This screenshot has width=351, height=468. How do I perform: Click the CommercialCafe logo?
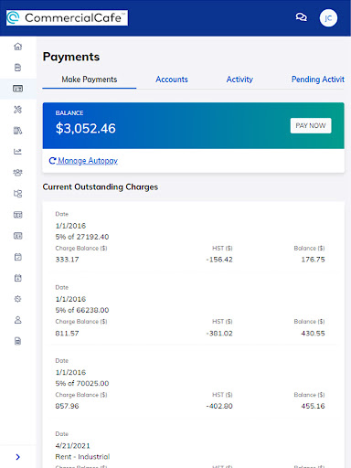tap(67, 17)
